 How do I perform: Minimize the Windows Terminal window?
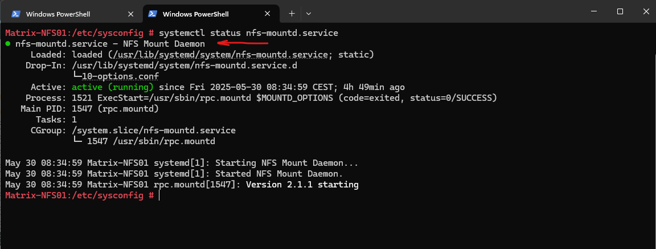coord(595,11)
